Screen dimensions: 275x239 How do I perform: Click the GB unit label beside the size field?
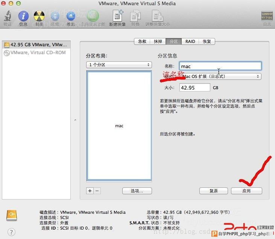pyautogui.click(x=216, y=88)
